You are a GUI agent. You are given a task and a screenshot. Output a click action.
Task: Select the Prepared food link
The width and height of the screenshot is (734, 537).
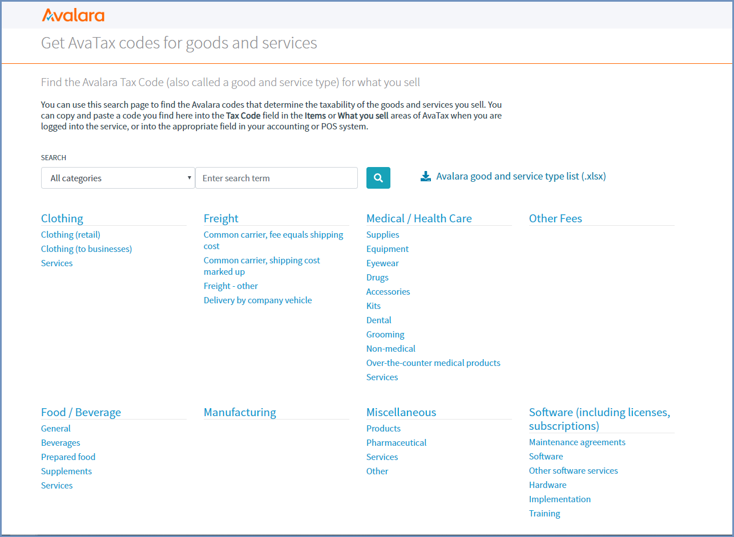click(68, 457)
